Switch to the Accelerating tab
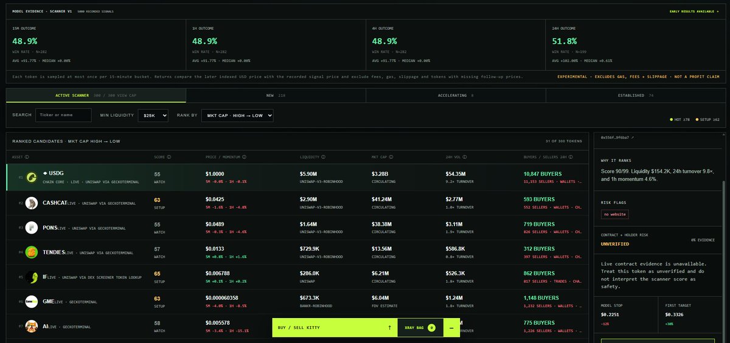The height and width of the screenshot is (343, 730). (x=456, y=95)
